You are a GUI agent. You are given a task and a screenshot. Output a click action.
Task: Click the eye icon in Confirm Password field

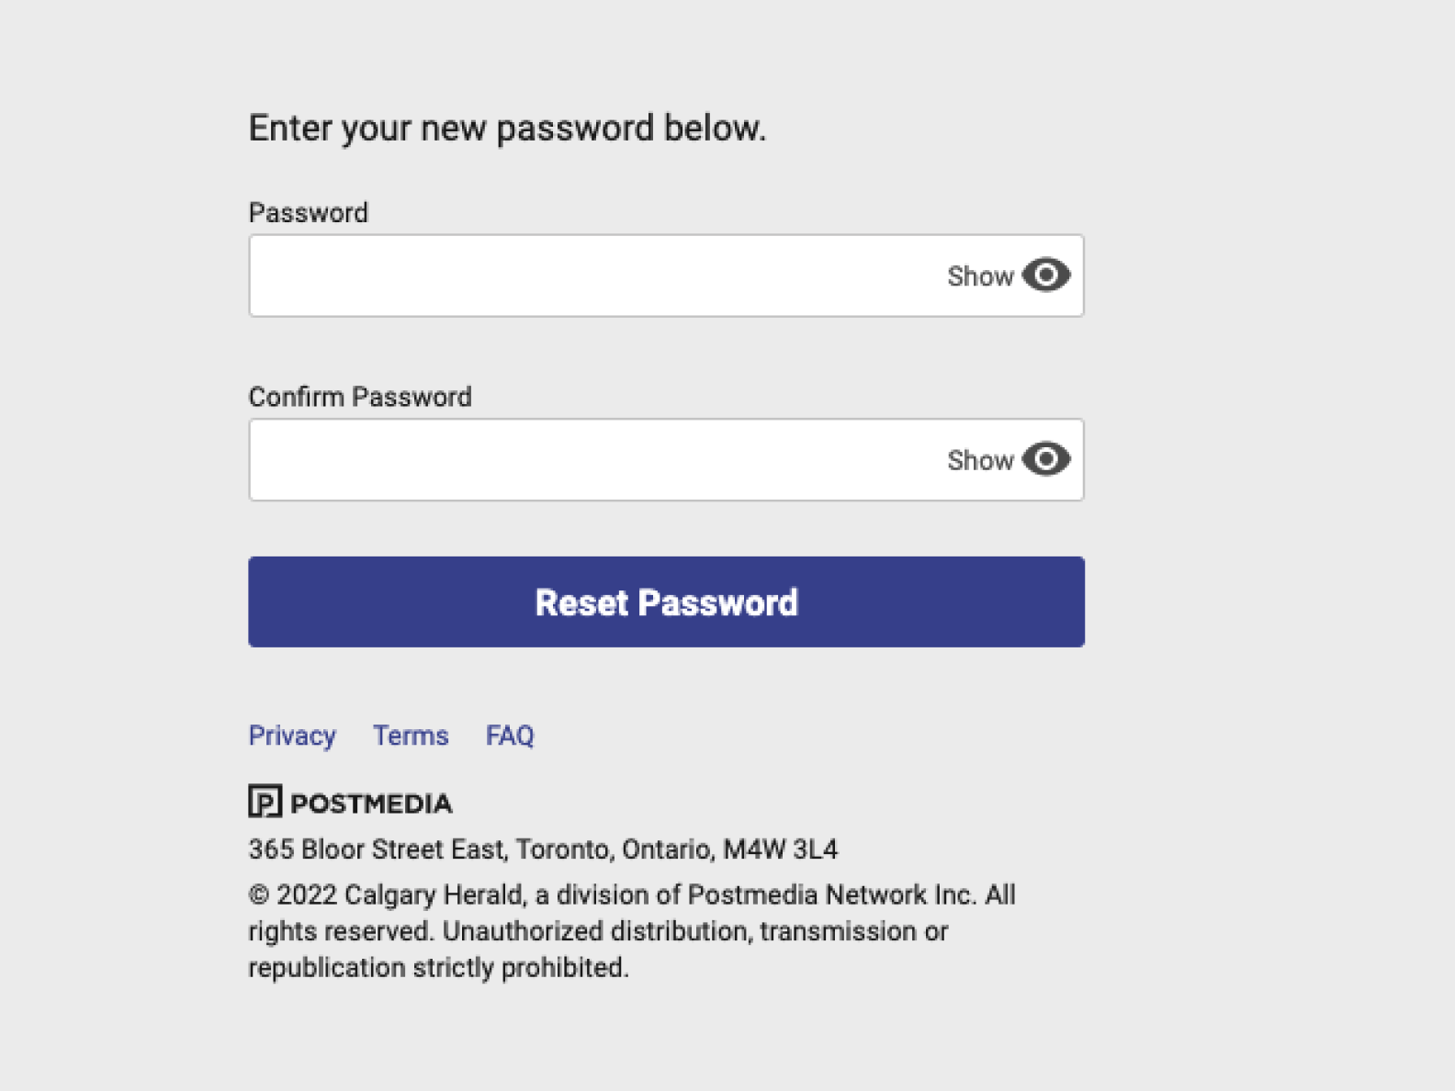pos(1045,459)
